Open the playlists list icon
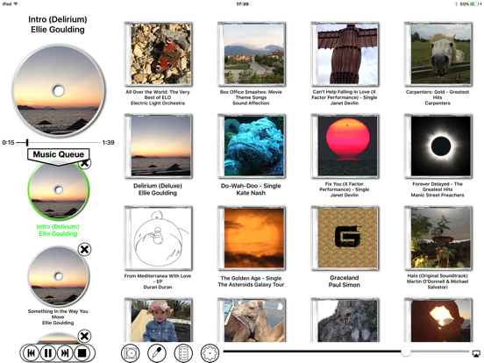 (183, 352)
